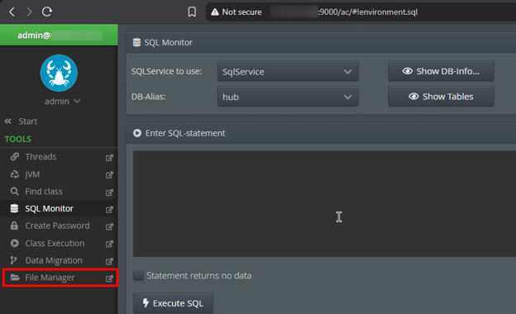Click the Find class magnifier icon

[15, 192]
